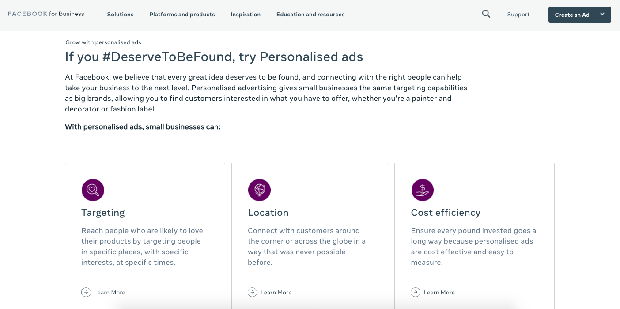
Task: Click Learn More text for Cost efficiency
Action: coord(439,293)
